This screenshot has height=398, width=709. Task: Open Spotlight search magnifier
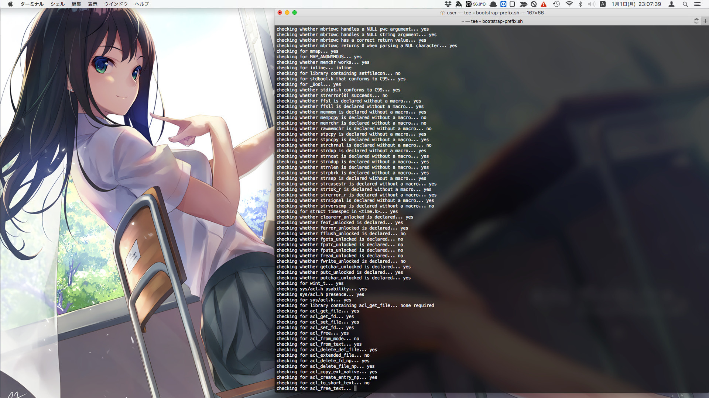[x=685, y=4]
